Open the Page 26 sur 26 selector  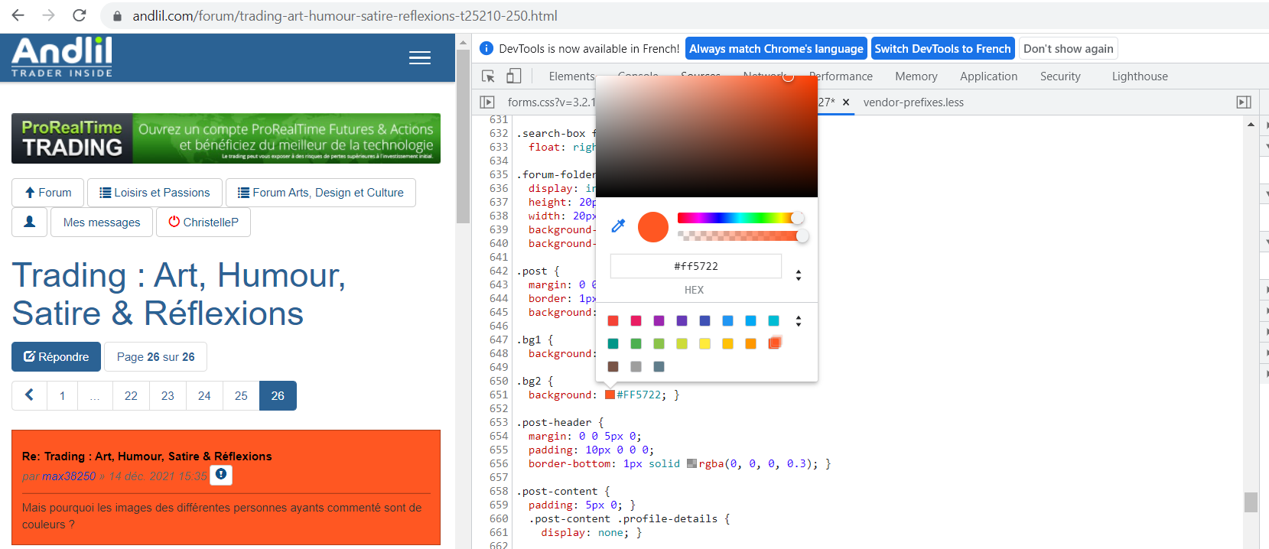coord(155,357)
